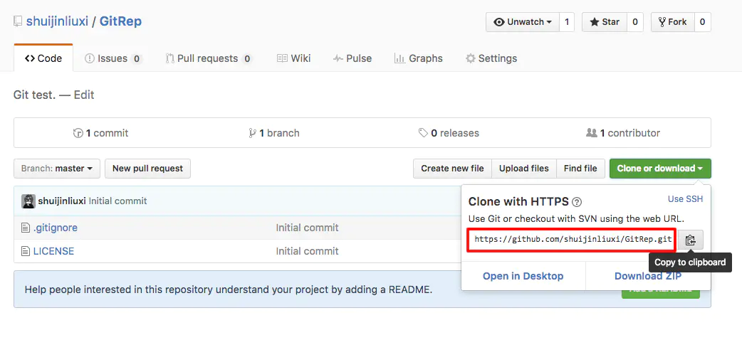
Task: Click Initial commit in the latest commit header
Action: [117, 201]
